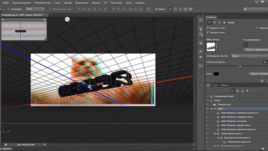Click the extrusion depth slider handle

[240, 66]
